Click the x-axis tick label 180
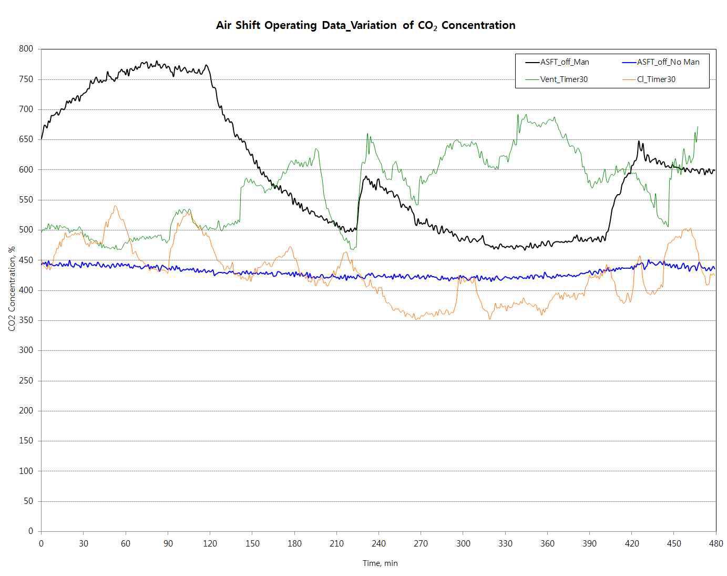Screen dimensions: 727x576 pyautogui.click(x=294, y=543)
